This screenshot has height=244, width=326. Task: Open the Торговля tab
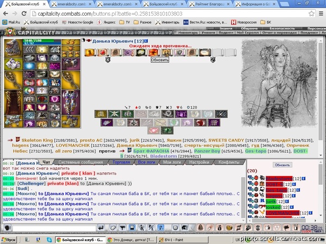(x=121, y=162)
